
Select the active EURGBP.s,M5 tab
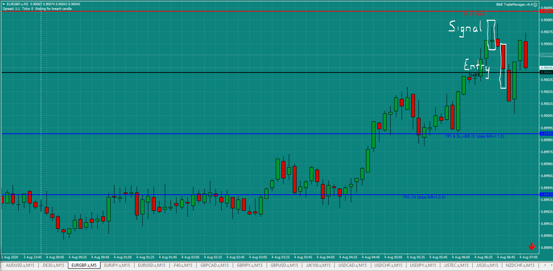tap(84, 265)
